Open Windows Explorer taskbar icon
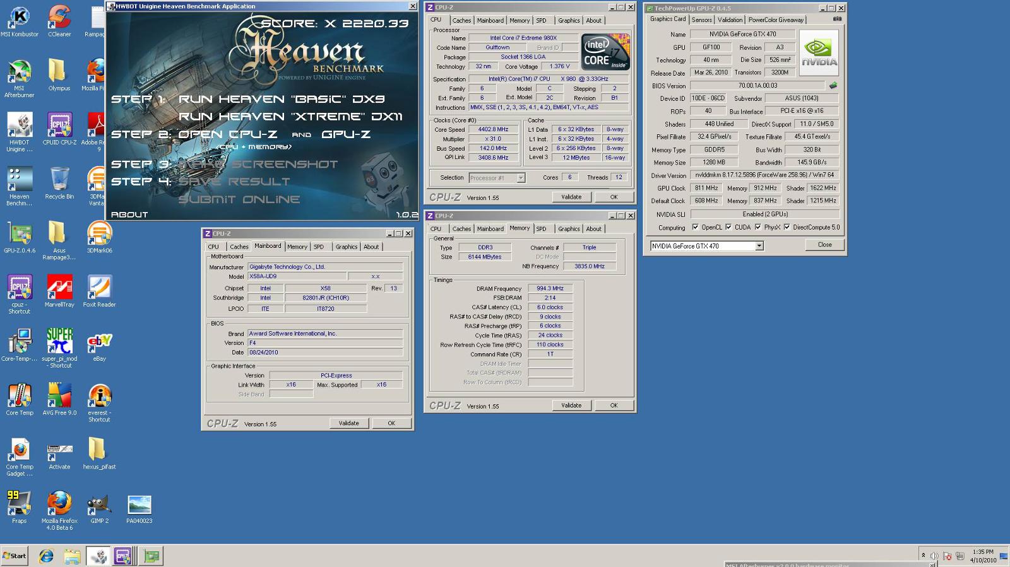This screenshot has height=567, width=1010. [72, 556]
